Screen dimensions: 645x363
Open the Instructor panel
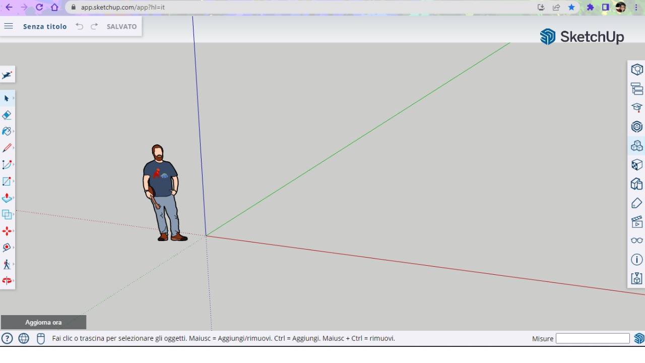pyautogui.click(x=636, y=107)
